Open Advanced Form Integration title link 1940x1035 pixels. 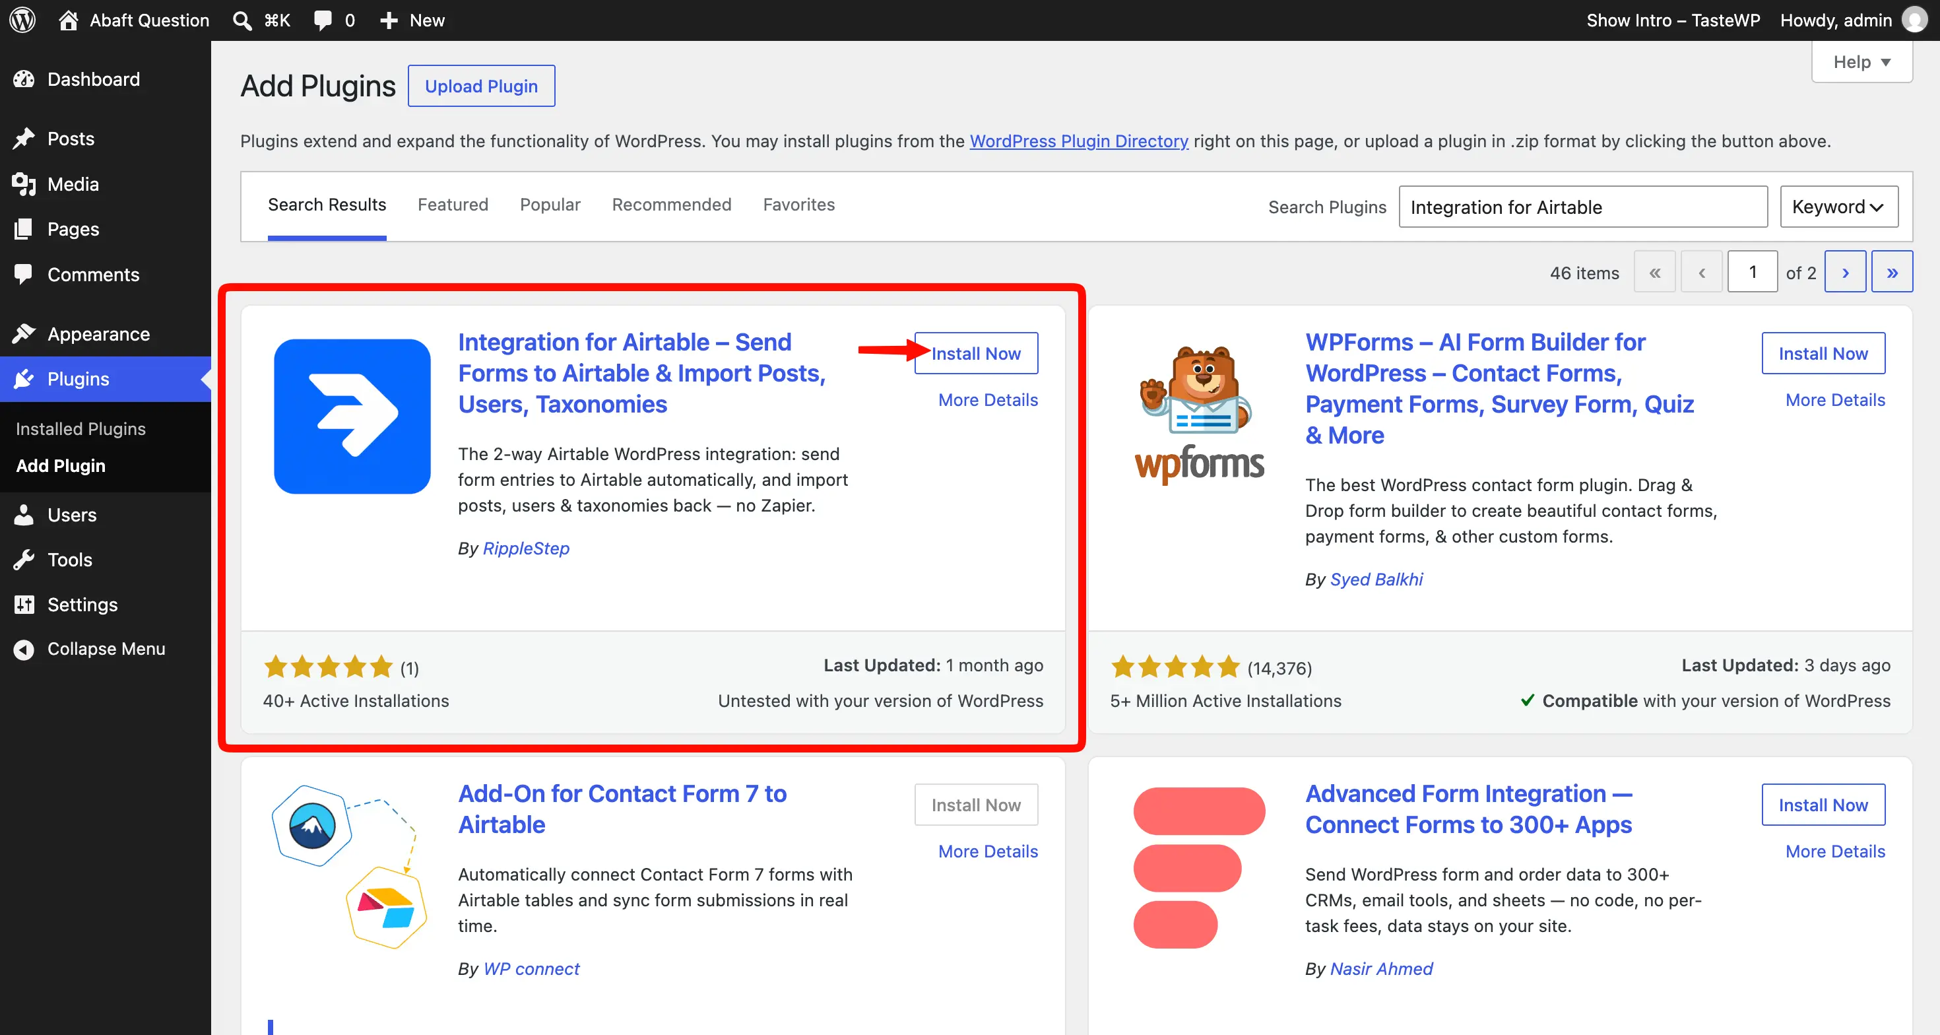[1469, 809]
